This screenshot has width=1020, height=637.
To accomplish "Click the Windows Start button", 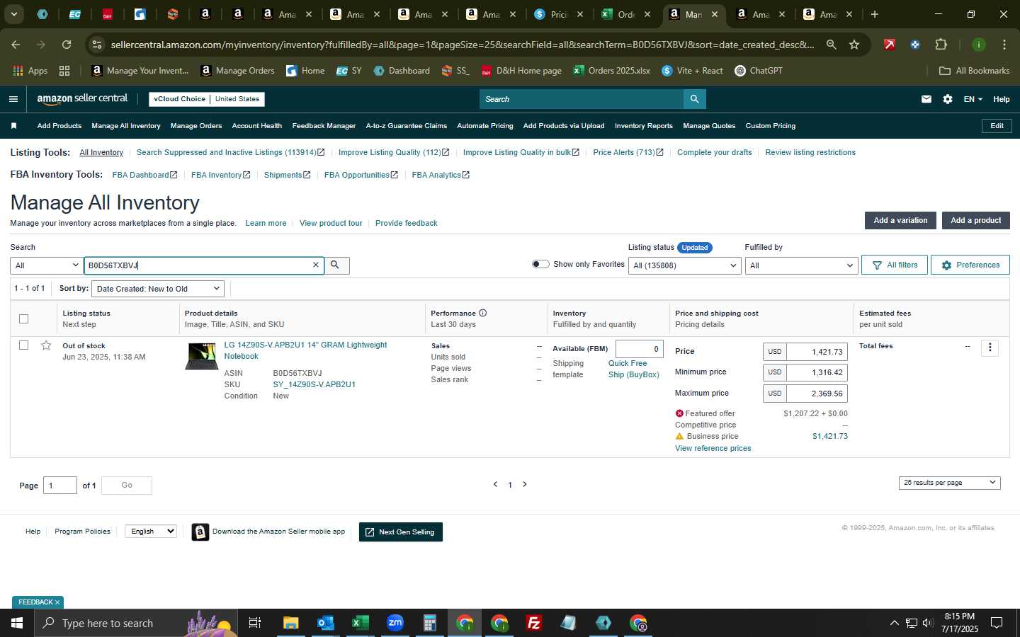I will tap(17, 623).
